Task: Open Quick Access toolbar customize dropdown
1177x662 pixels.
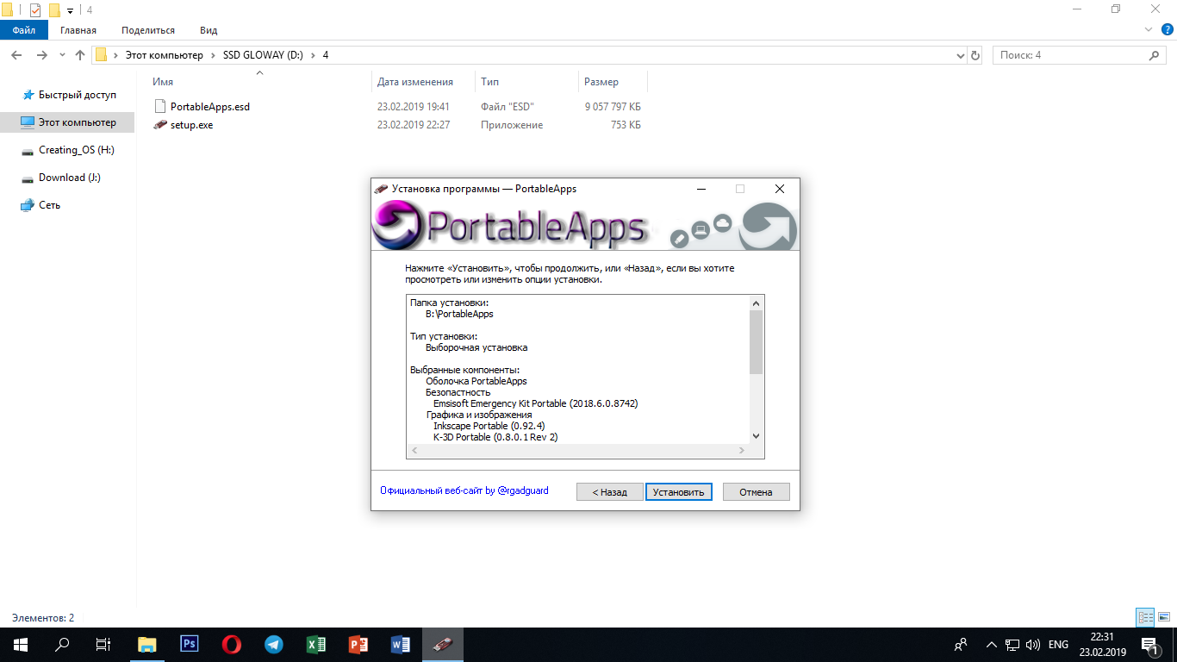Action: point(70,10)
